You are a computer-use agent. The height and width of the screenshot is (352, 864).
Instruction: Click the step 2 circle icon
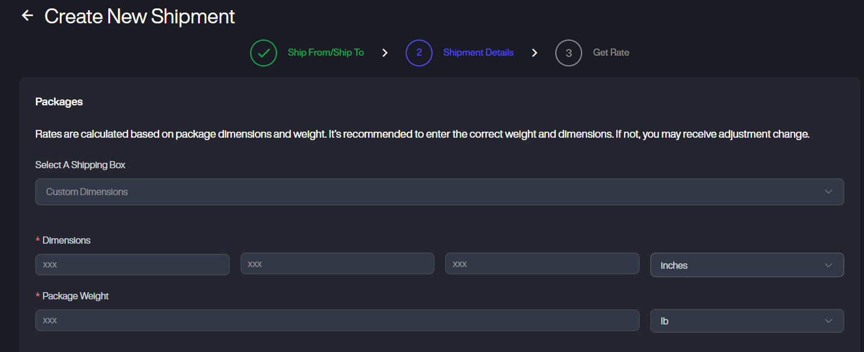(x=419, y=53)
